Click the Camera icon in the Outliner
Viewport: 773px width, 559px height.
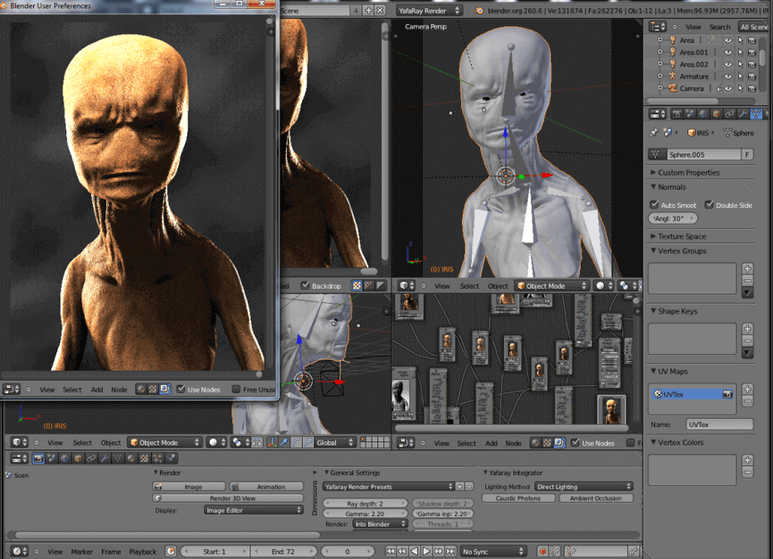tap(673, 88)
